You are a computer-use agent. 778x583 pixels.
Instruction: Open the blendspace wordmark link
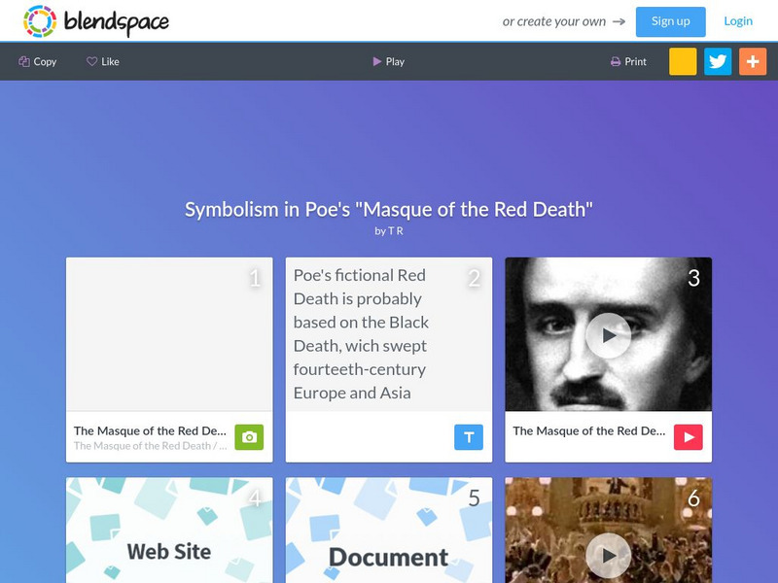(x=117, y=21)
